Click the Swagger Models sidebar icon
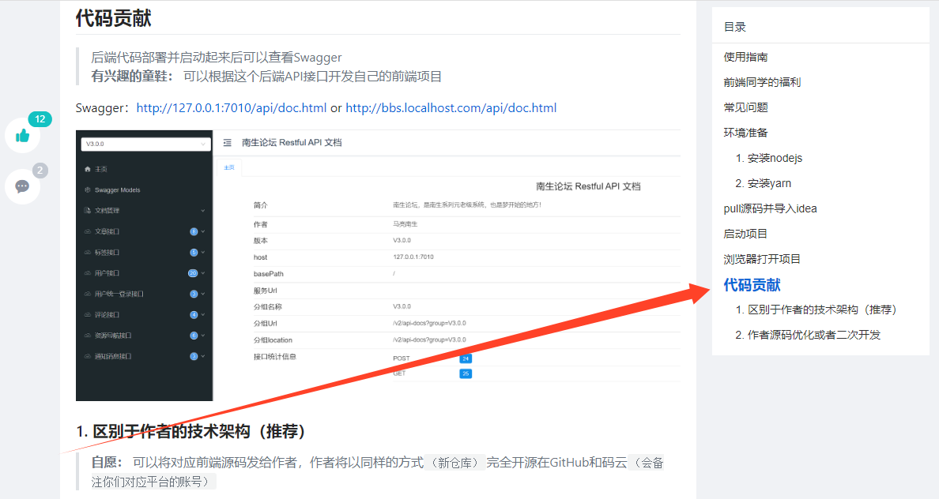Viewport: 939px width, 499px height. [x=88, y=190]
